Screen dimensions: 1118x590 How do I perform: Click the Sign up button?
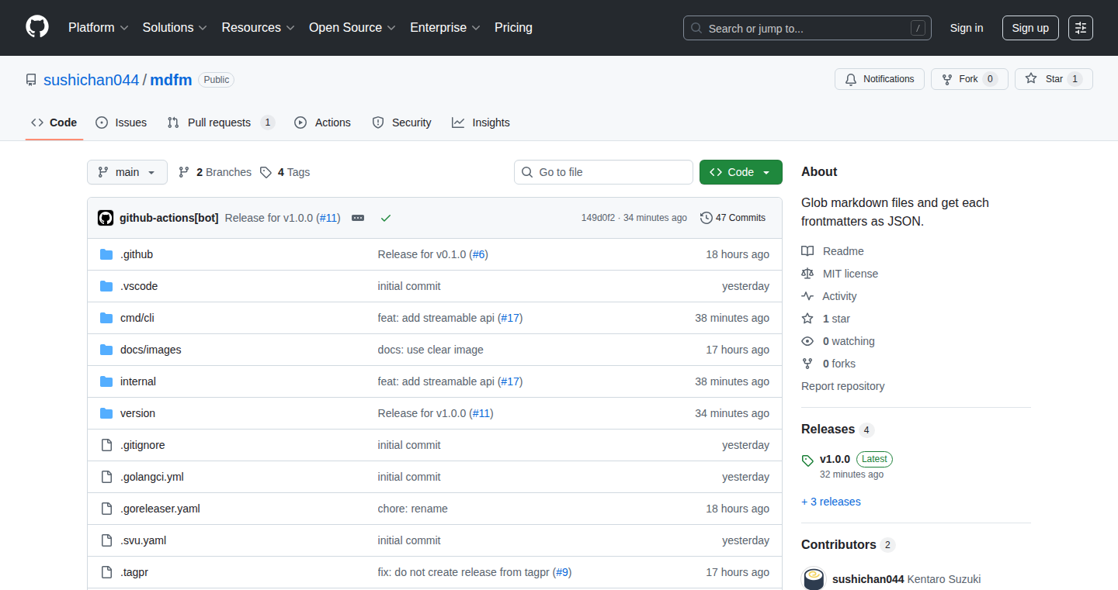[1030, 28]
